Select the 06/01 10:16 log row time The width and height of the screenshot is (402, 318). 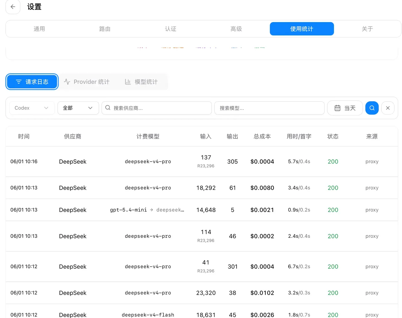(x=24, y=162)
